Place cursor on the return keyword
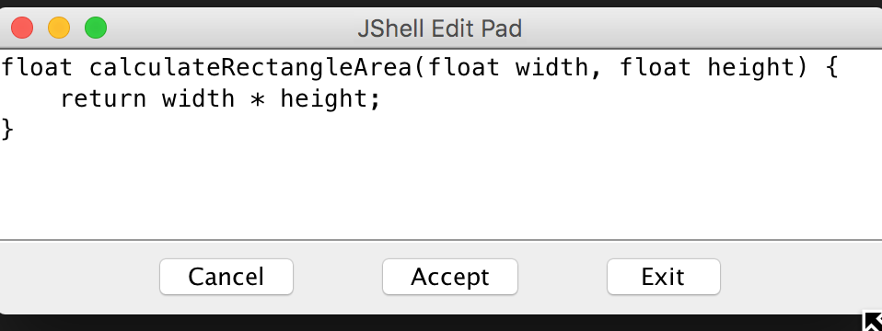Screen dimensions: 882x331 click(x=103, y=99)
